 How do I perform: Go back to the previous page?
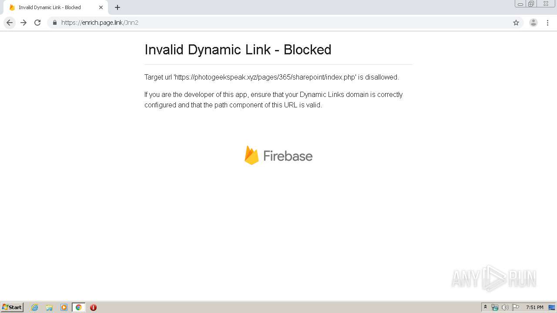click(x=10, y=23)
